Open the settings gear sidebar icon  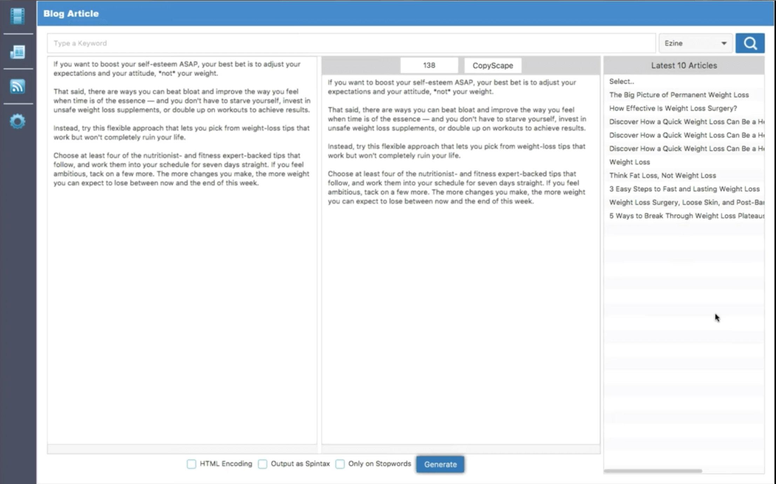coord(18,122)
